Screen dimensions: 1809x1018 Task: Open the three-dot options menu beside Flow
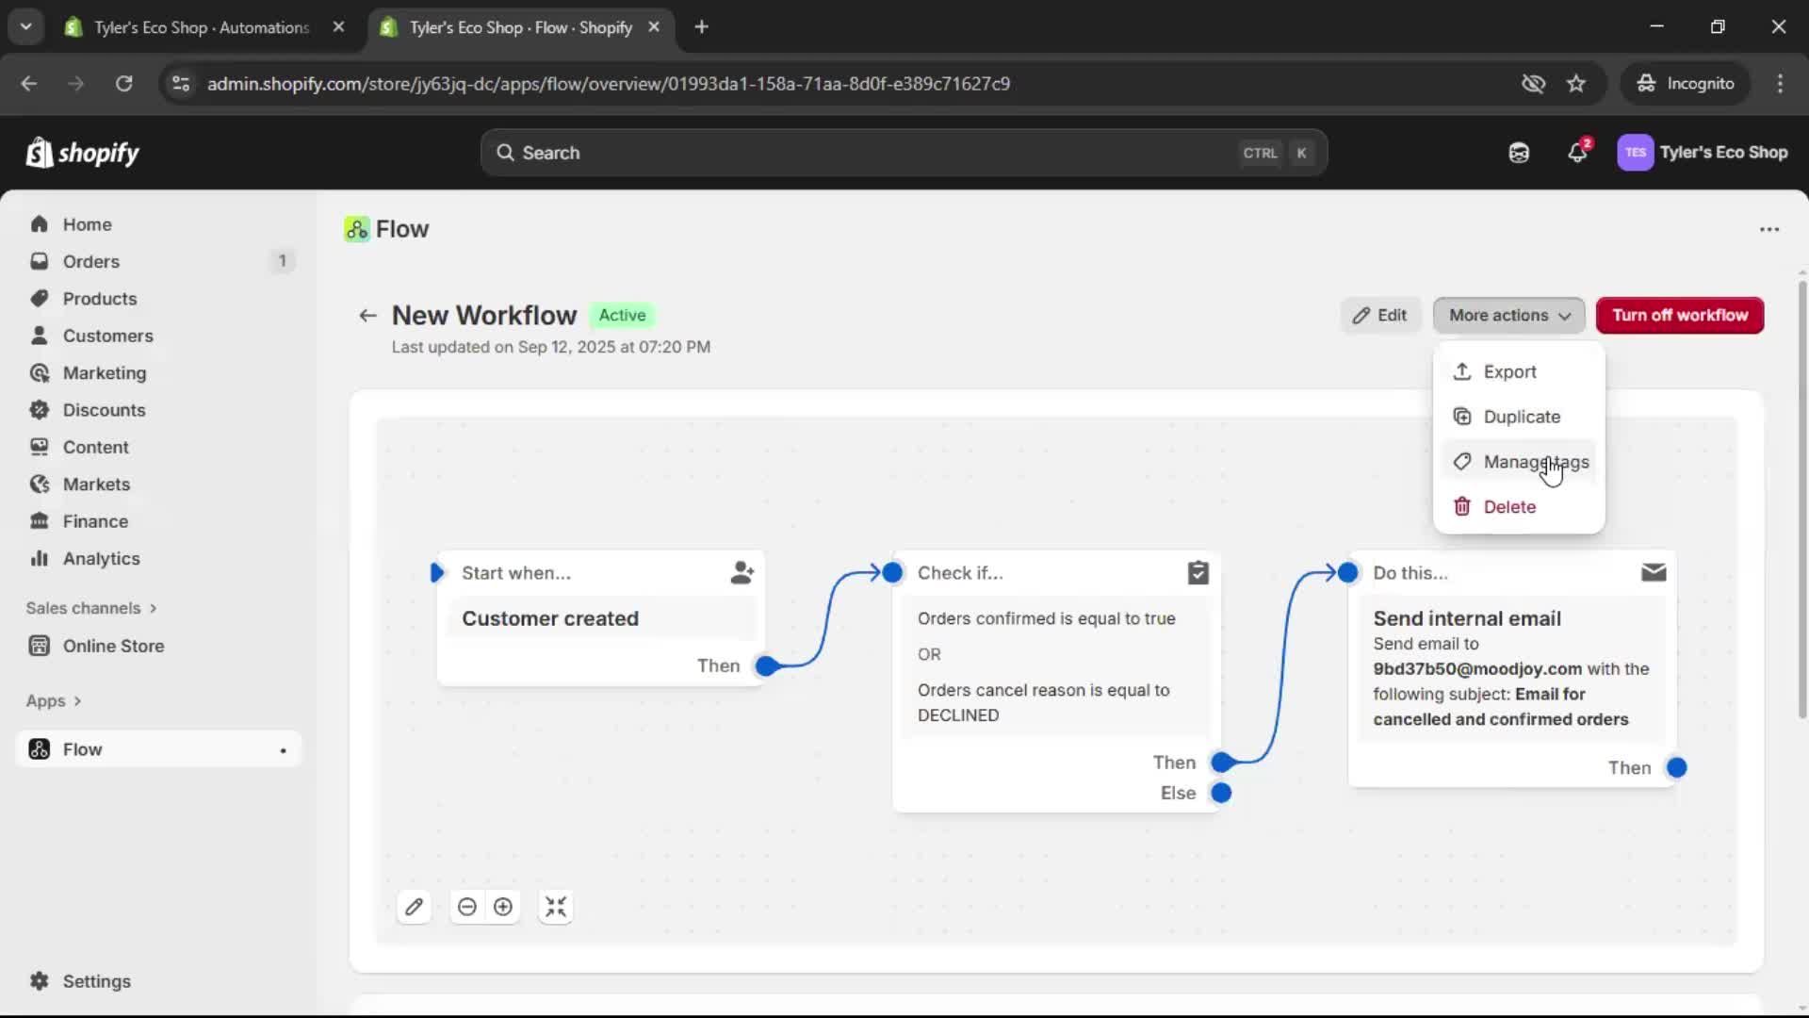tap(1768, 229)
